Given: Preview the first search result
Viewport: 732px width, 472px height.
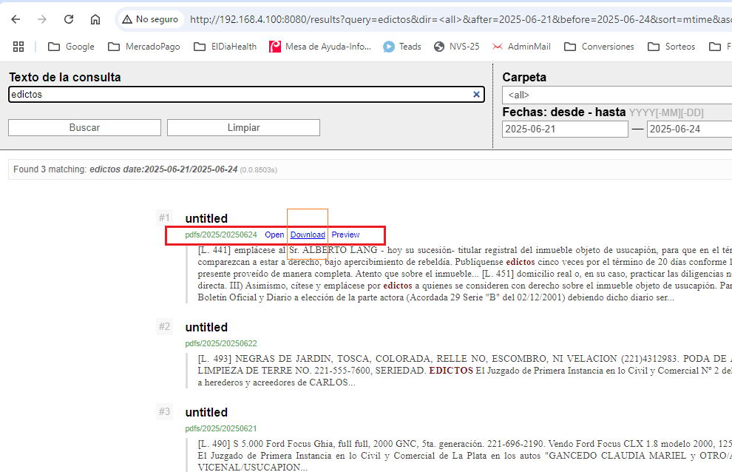Looking at the screenshot, I should [x=345, y=235].
